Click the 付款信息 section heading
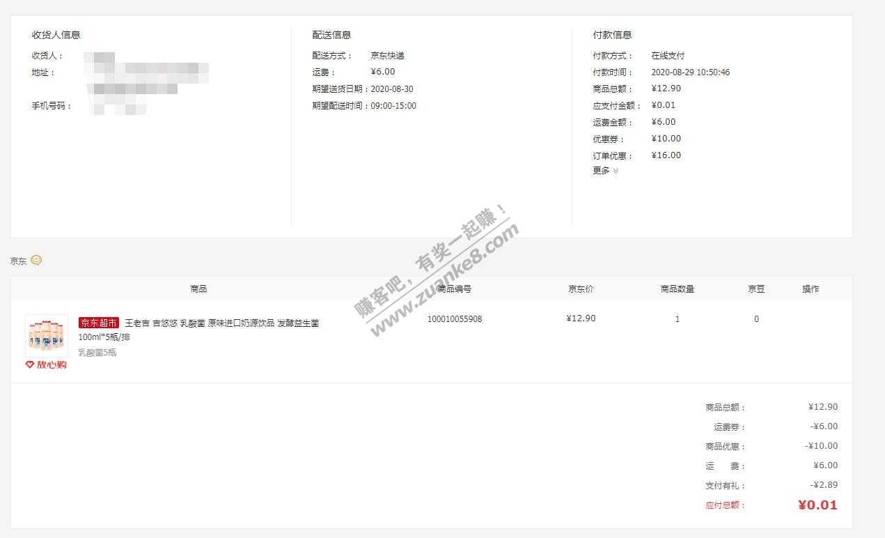 tap(612, 35)
